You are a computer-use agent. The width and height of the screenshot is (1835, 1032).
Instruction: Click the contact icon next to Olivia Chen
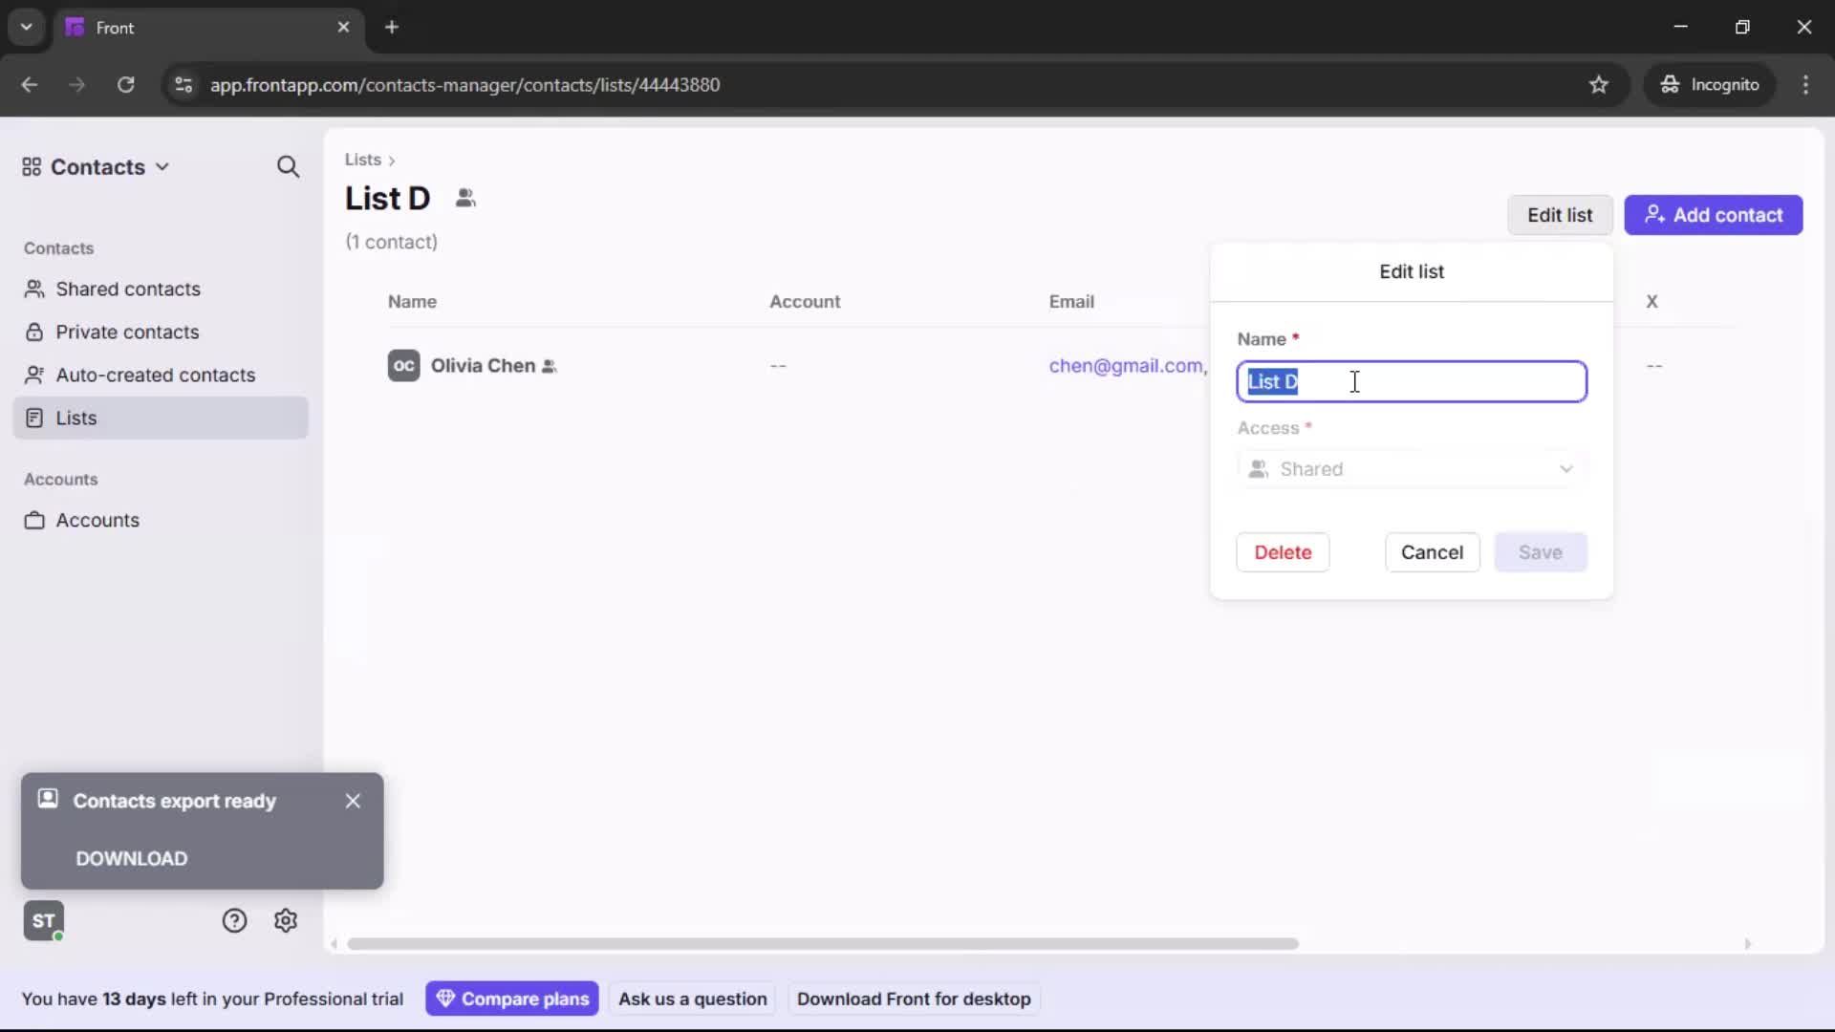(x=550, y=366)
